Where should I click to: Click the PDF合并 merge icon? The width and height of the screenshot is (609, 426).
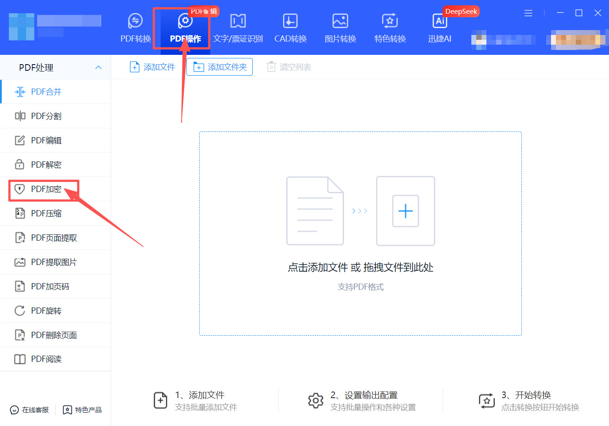20,92
